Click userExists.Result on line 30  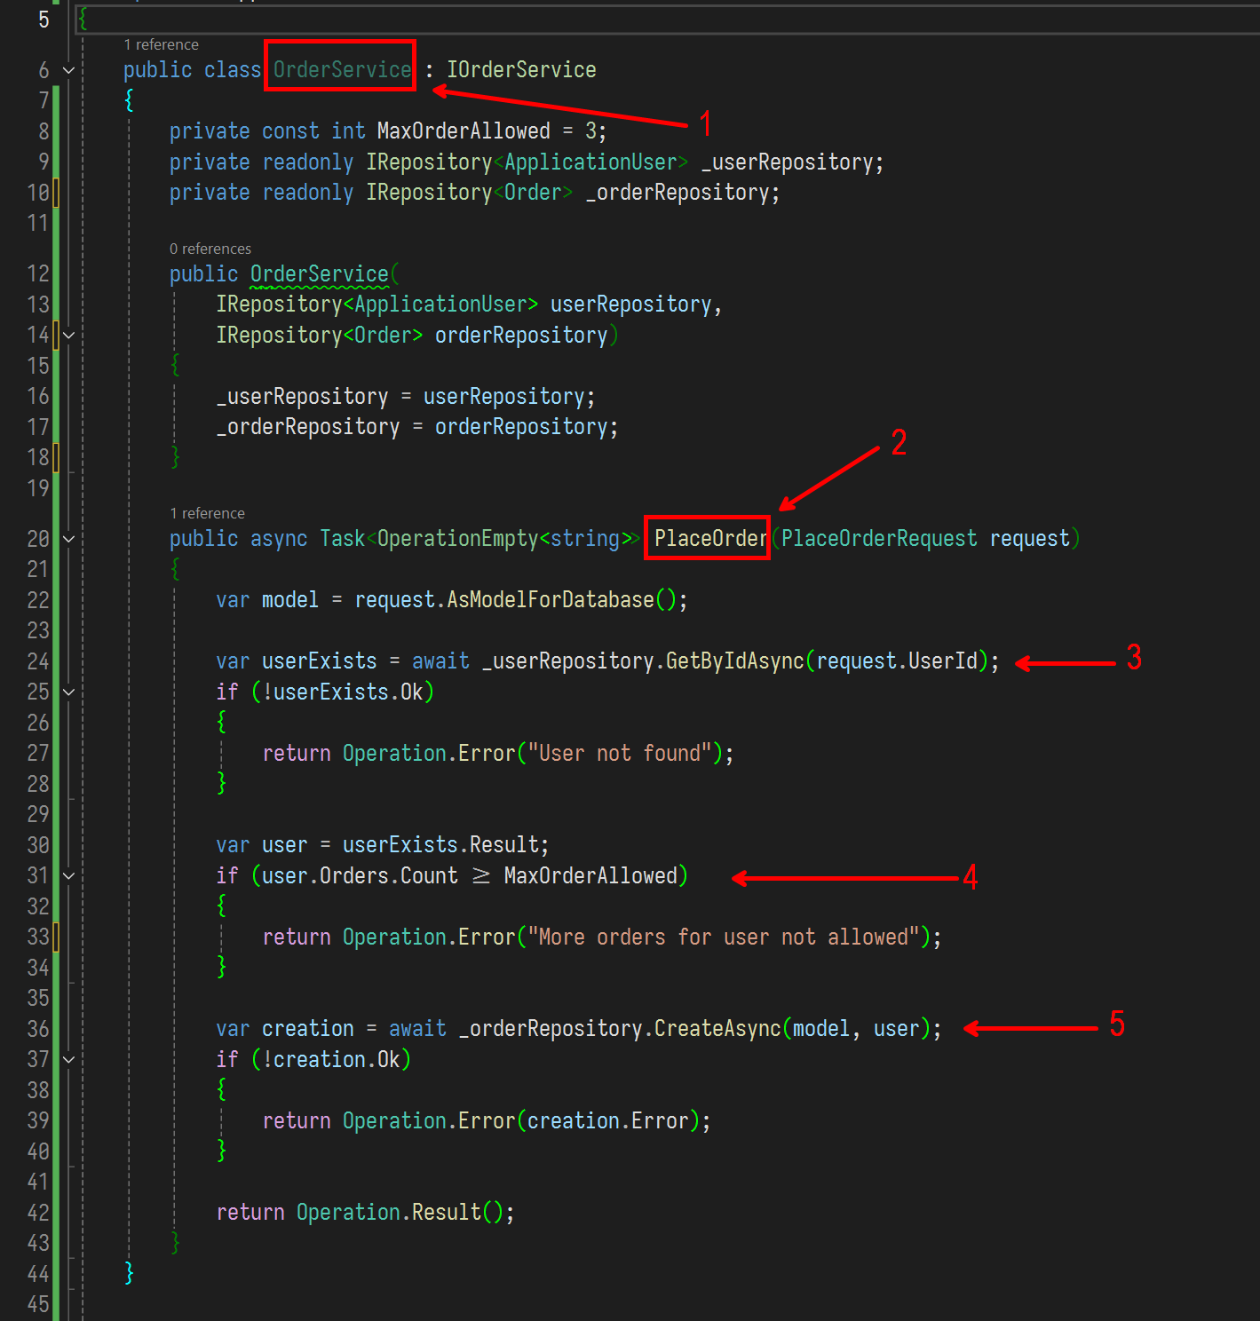click(x=440, y=845)
